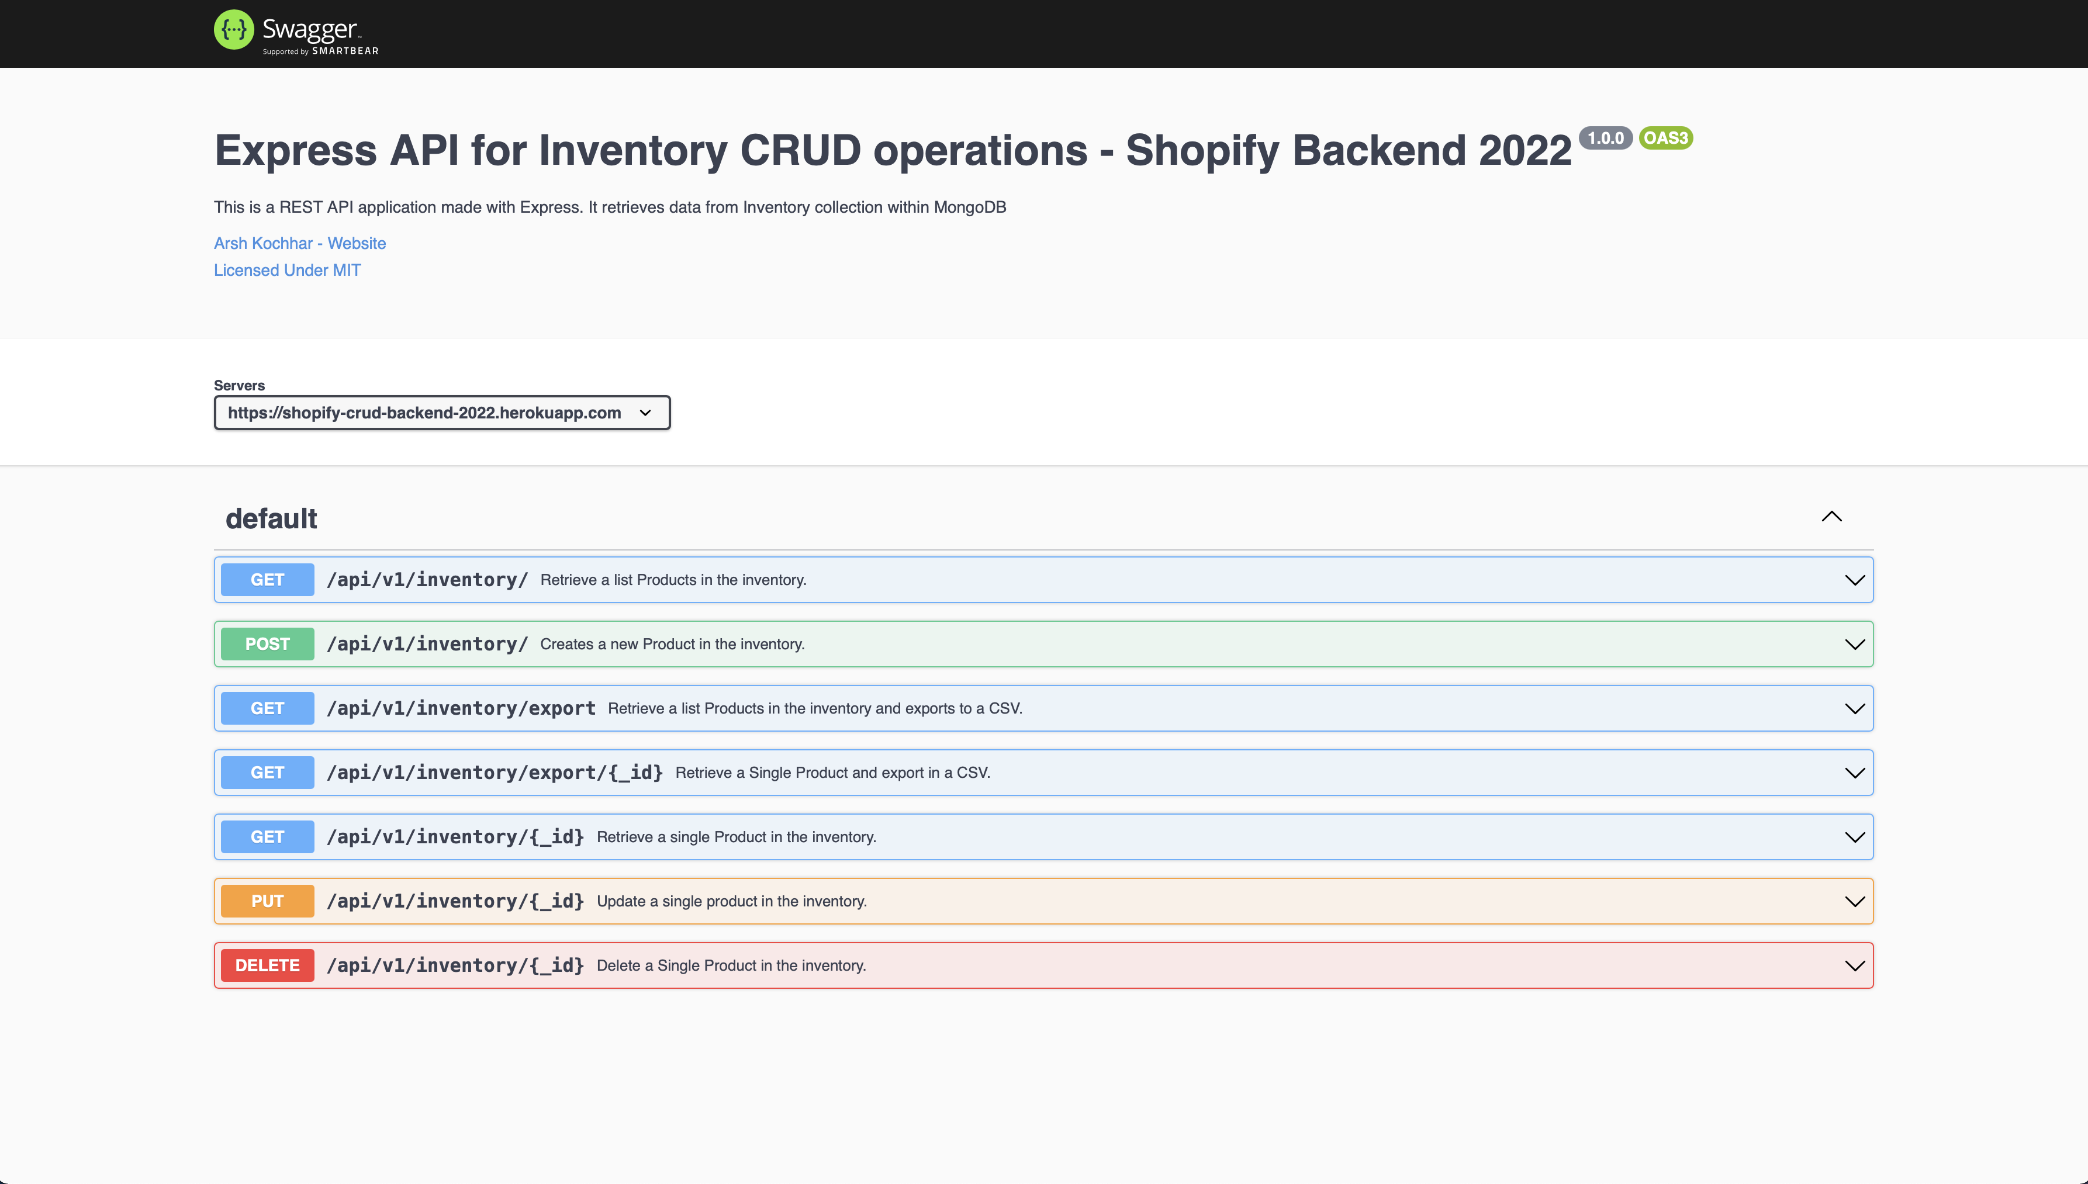The height and width of the screenshot is (1184, 2088).
Task: Expand the DELETE /api/v1/inventory/{_id} row chevron
Action: [1855, 965]
